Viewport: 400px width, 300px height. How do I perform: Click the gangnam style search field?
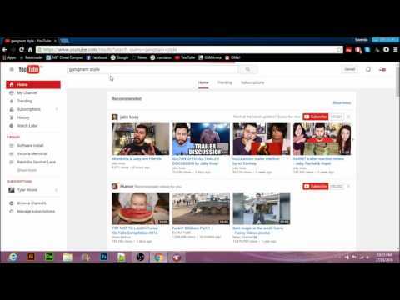pyautogui.click(x=152, y=69)
